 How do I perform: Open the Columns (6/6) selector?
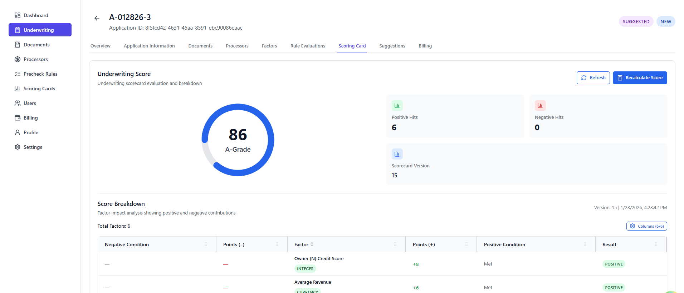(x=646, y=226)
